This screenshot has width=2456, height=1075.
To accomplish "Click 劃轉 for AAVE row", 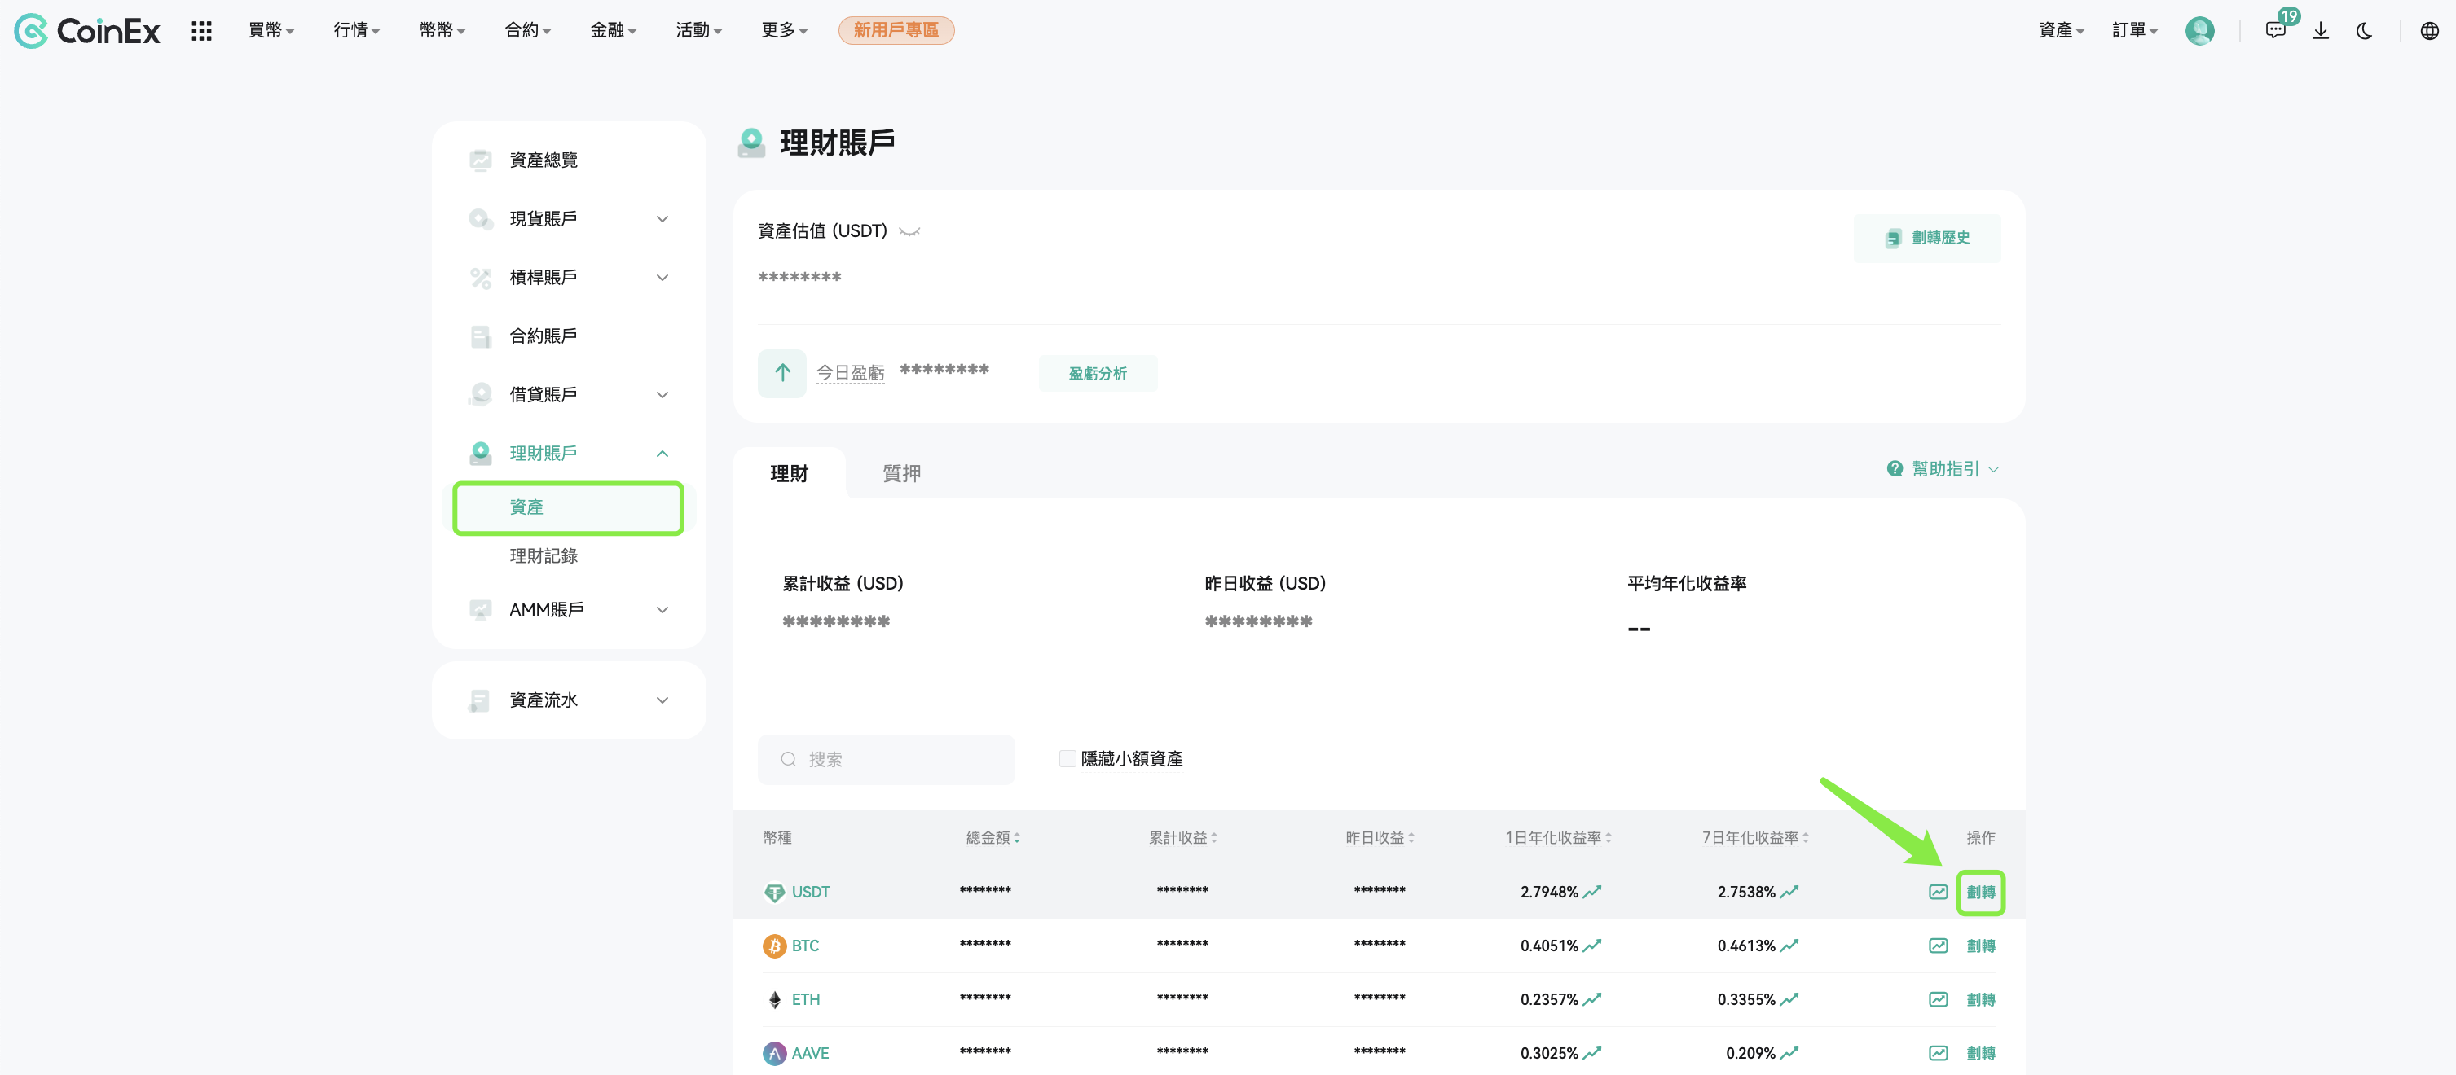I will (1980, 1053).
